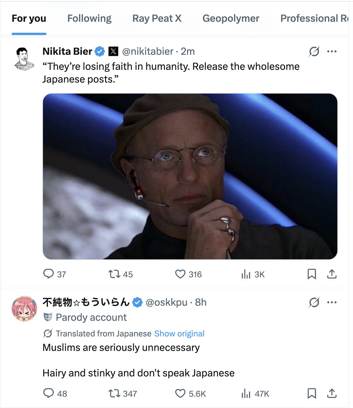View analytics on Nikita Bier's post

coord(246,274)
